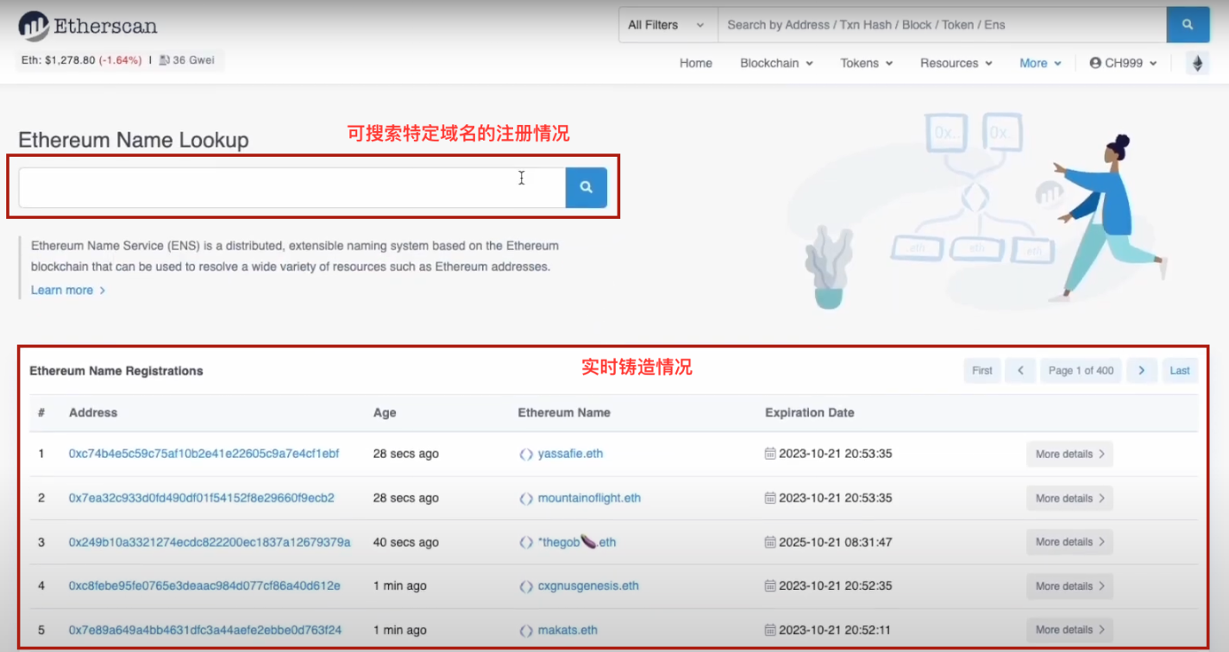Click the Last page button

[x=1180, y=371]
